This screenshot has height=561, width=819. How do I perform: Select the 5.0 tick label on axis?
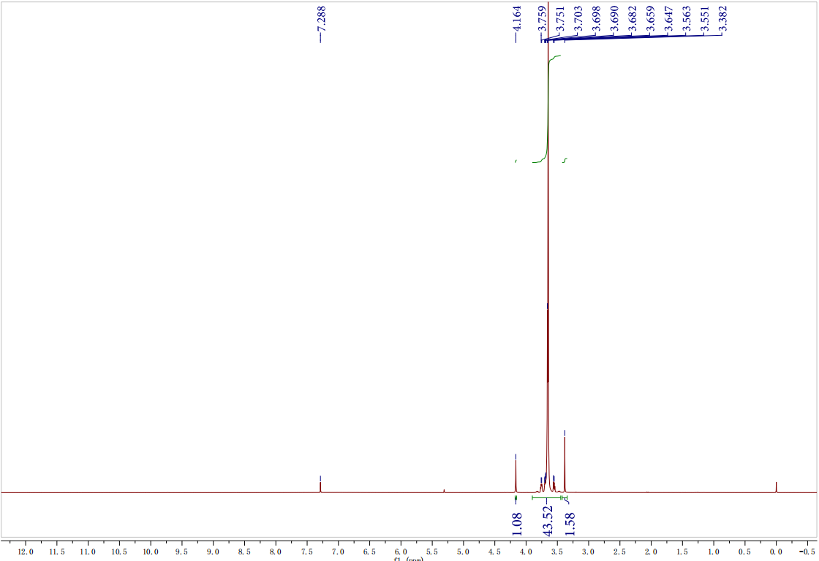[463, 551]
